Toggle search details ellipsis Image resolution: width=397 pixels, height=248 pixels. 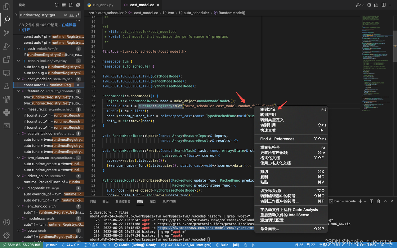78,20
